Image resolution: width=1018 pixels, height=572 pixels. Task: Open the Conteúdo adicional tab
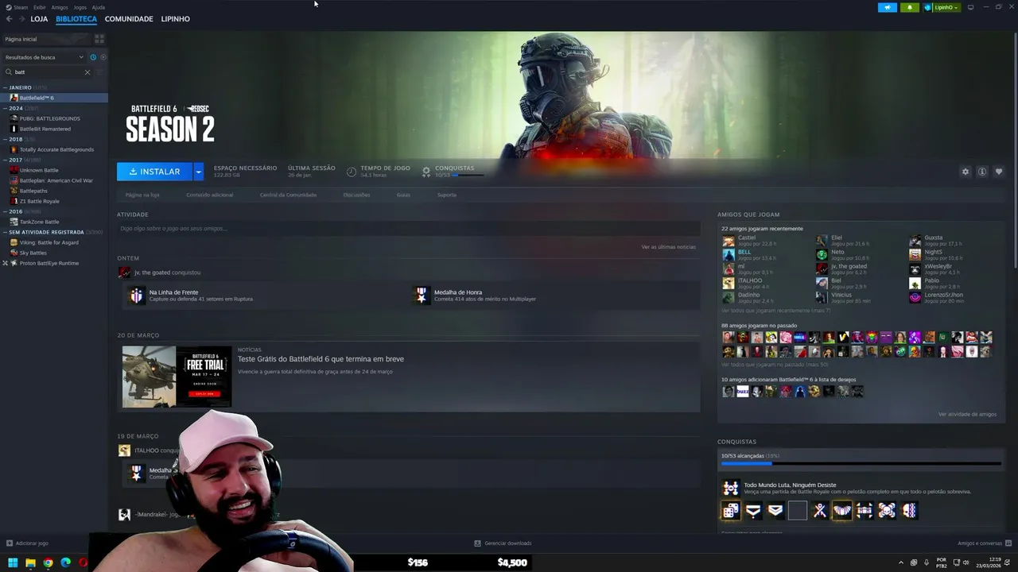(x=210, y=195)
